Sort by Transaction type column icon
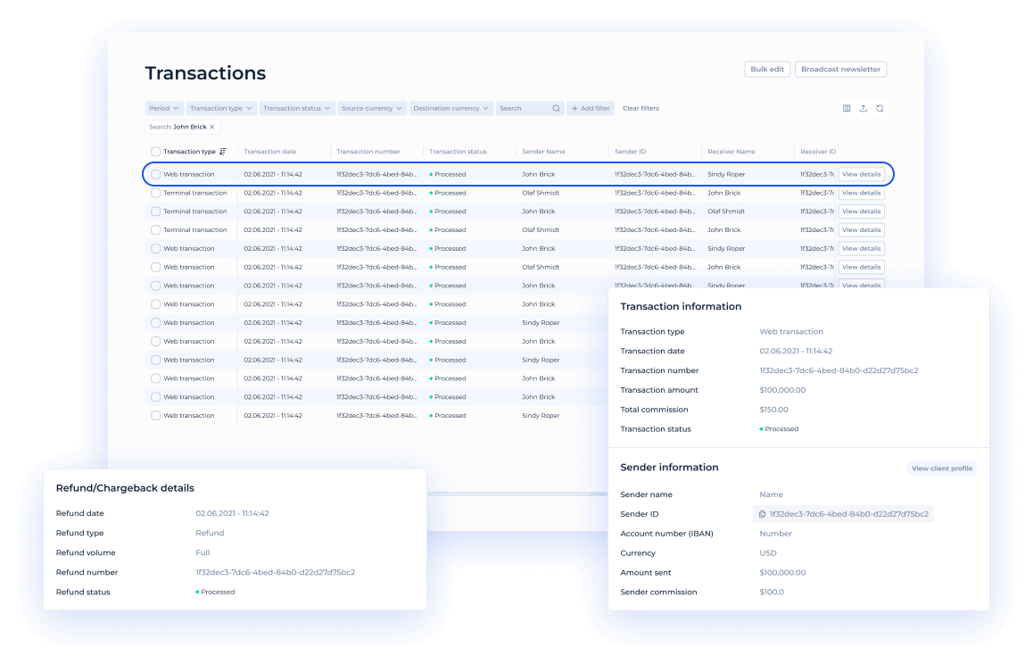This screenshot has height=664, width=1033. 223,152
